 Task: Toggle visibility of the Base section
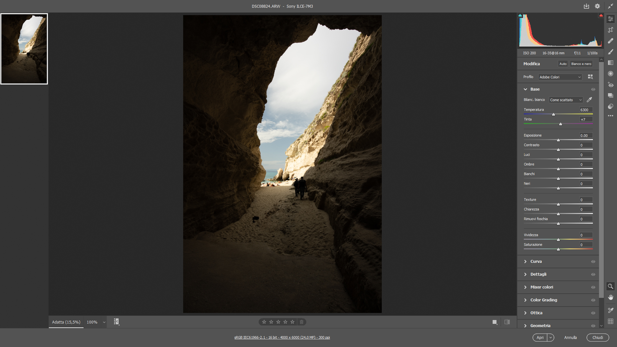coord(593,89)
